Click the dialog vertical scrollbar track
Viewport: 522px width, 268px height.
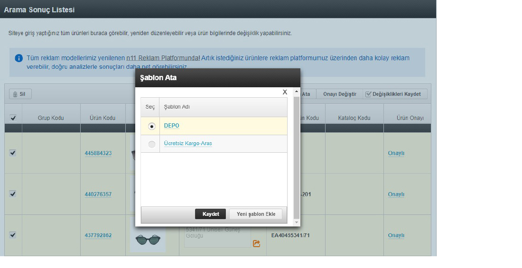[x=297, y=157]
